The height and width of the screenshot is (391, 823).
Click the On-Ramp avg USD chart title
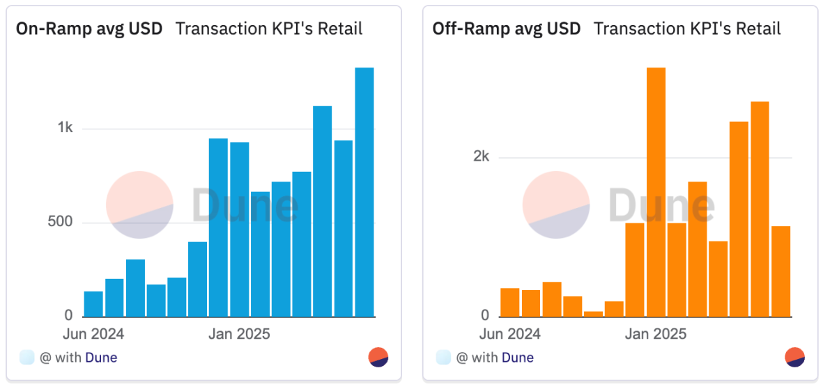89,29
